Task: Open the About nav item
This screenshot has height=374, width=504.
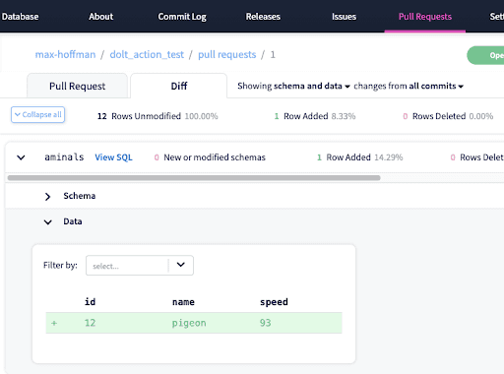Action: point(100,17)
